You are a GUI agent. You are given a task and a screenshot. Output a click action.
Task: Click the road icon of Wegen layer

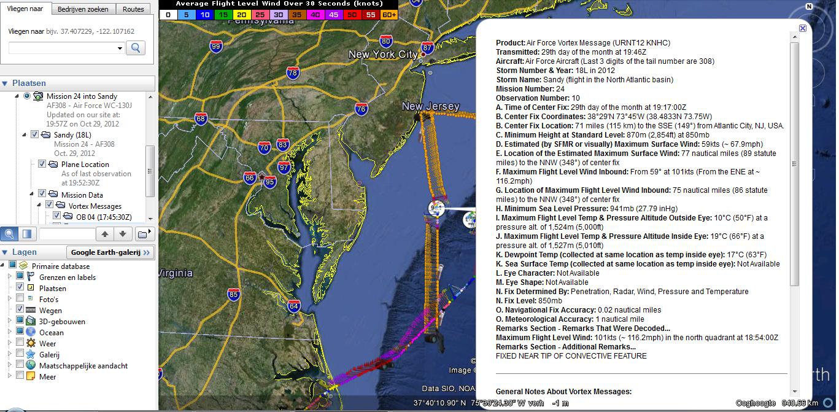coord(31,310)
